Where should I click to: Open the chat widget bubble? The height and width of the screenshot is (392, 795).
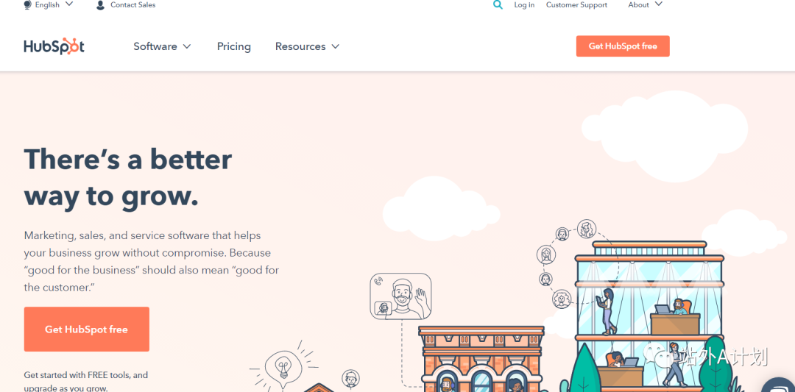point(779,386)
